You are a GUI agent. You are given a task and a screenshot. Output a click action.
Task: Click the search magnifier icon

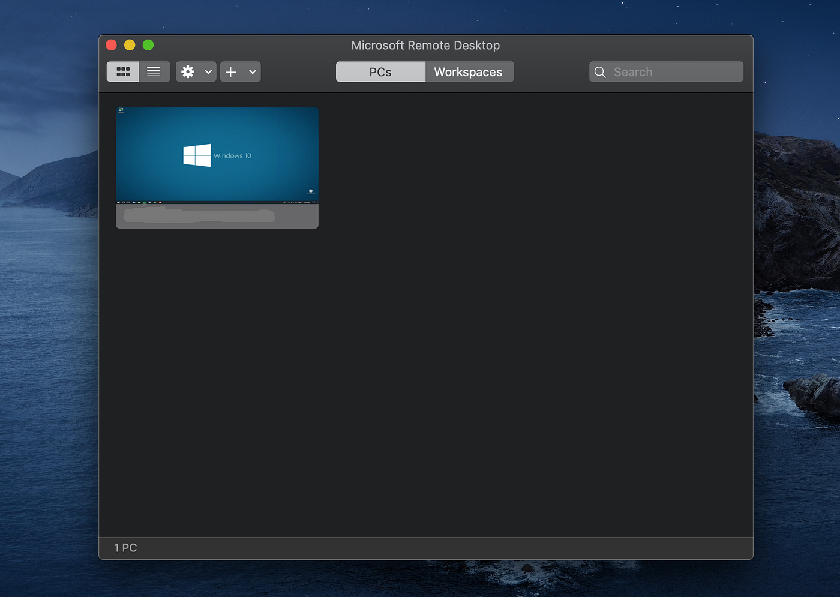(600, 72)
